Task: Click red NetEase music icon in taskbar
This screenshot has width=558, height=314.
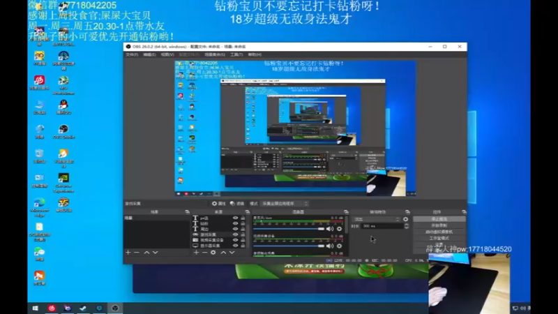Action: [52, 308]
